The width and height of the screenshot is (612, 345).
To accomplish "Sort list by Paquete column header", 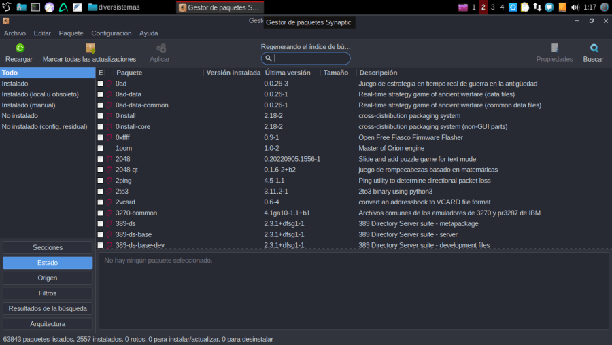I will (129, 73).
